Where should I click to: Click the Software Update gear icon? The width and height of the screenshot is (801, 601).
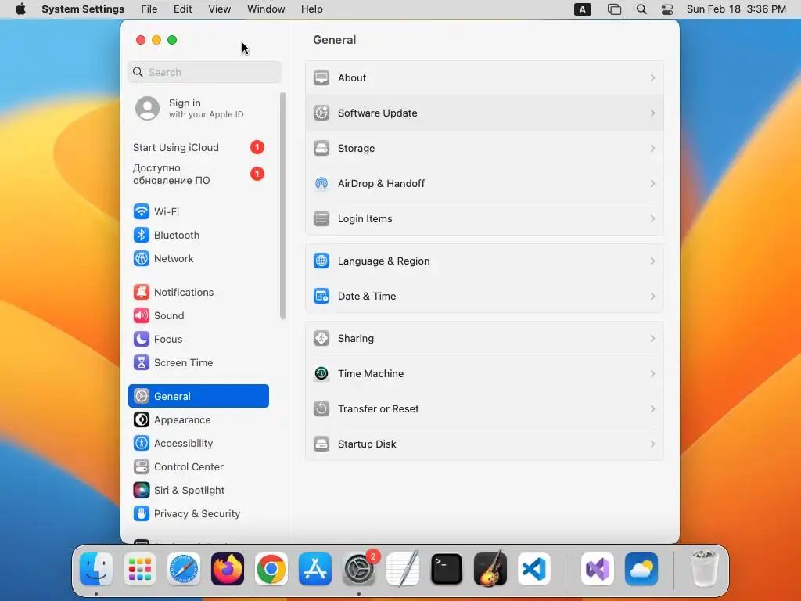tap(321, 113)
